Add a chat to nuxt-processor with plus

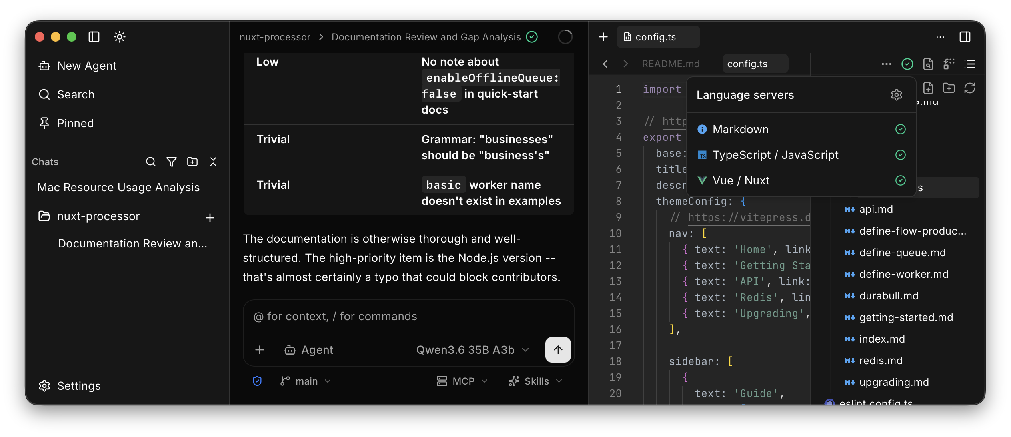coord(210,217)
